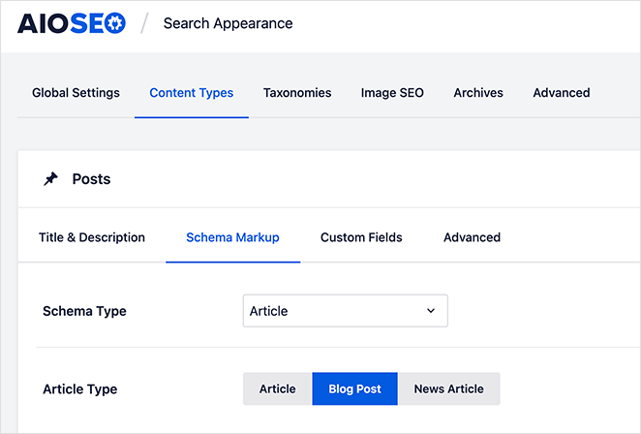Click the Schema Type label
Screen dimensions: 641x434
tap(84, 311)
